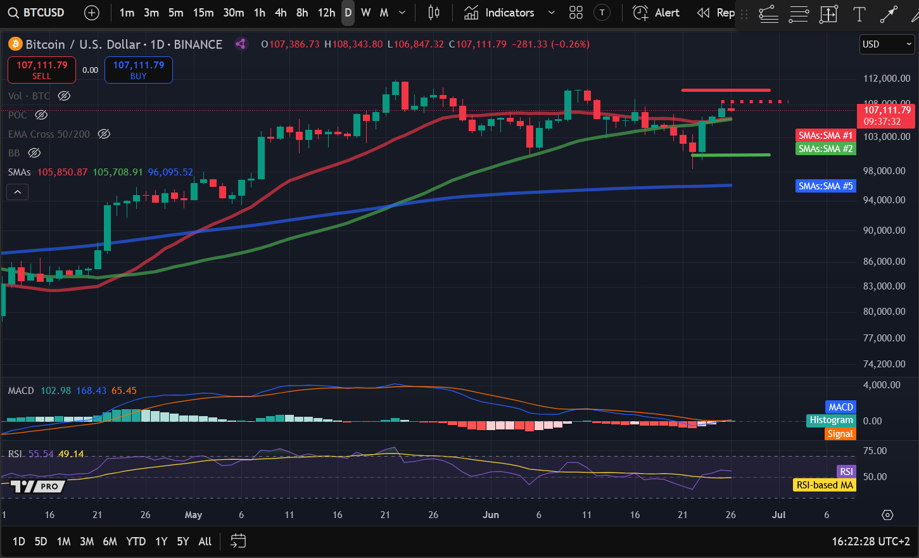Viewport: 919px width, 558px height.
Task: Select the 1m timeframe
Action: (127, 13)
